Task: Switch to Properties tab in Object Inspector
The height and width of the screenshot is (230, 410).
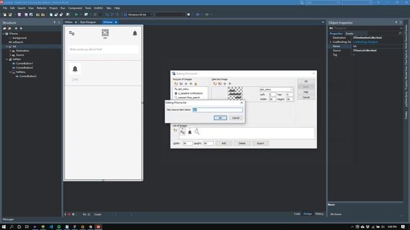Action: point(336,33)
